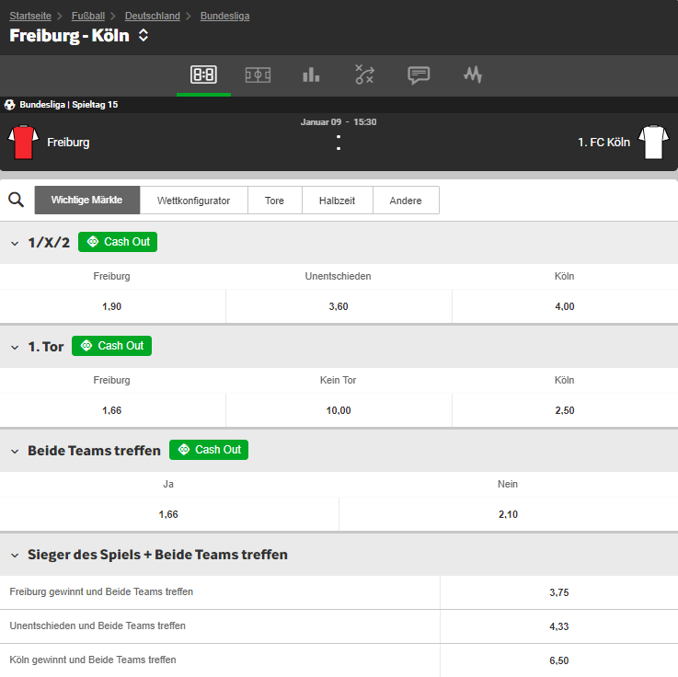The width and height of the screenshot is (678, 677).
Task: Open the scoreboard view icon
Action: point(203,75)
